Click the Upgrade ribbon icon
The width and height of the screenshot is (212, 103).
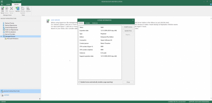[28, 10]
